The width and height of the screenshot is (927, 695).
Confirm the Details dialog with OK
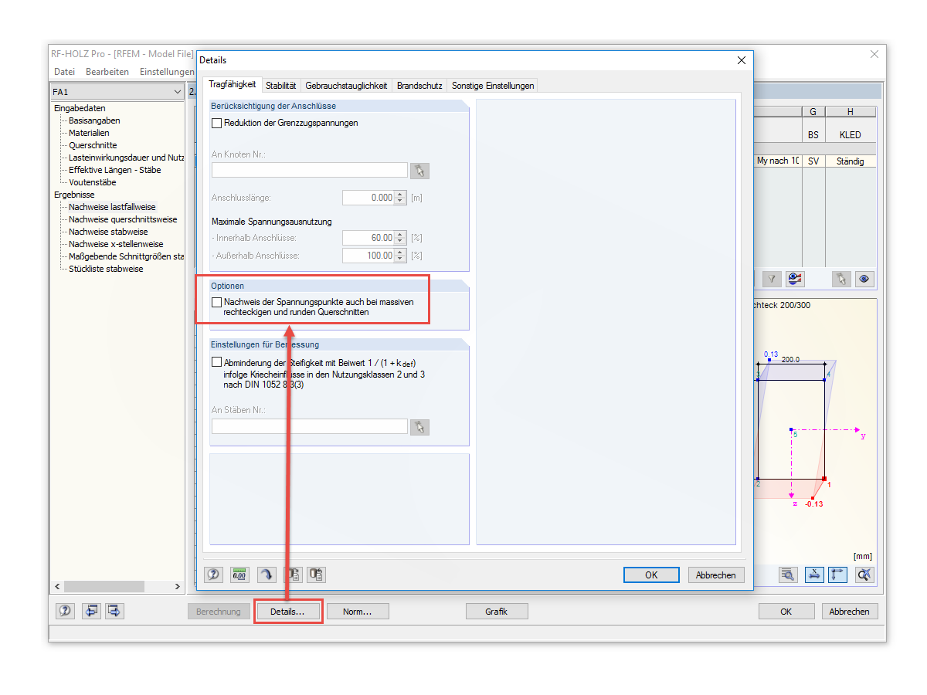click(x=651, y=575)
